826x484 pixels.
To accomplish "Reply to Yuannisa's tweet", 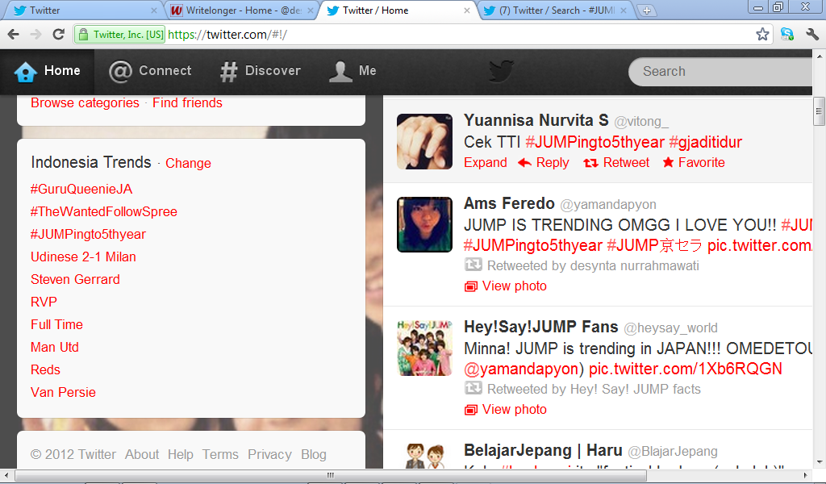I will [544, 163].
